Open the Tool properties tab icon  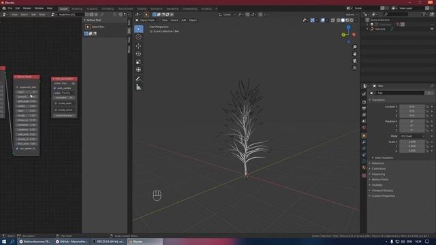(x=364, y=95)
